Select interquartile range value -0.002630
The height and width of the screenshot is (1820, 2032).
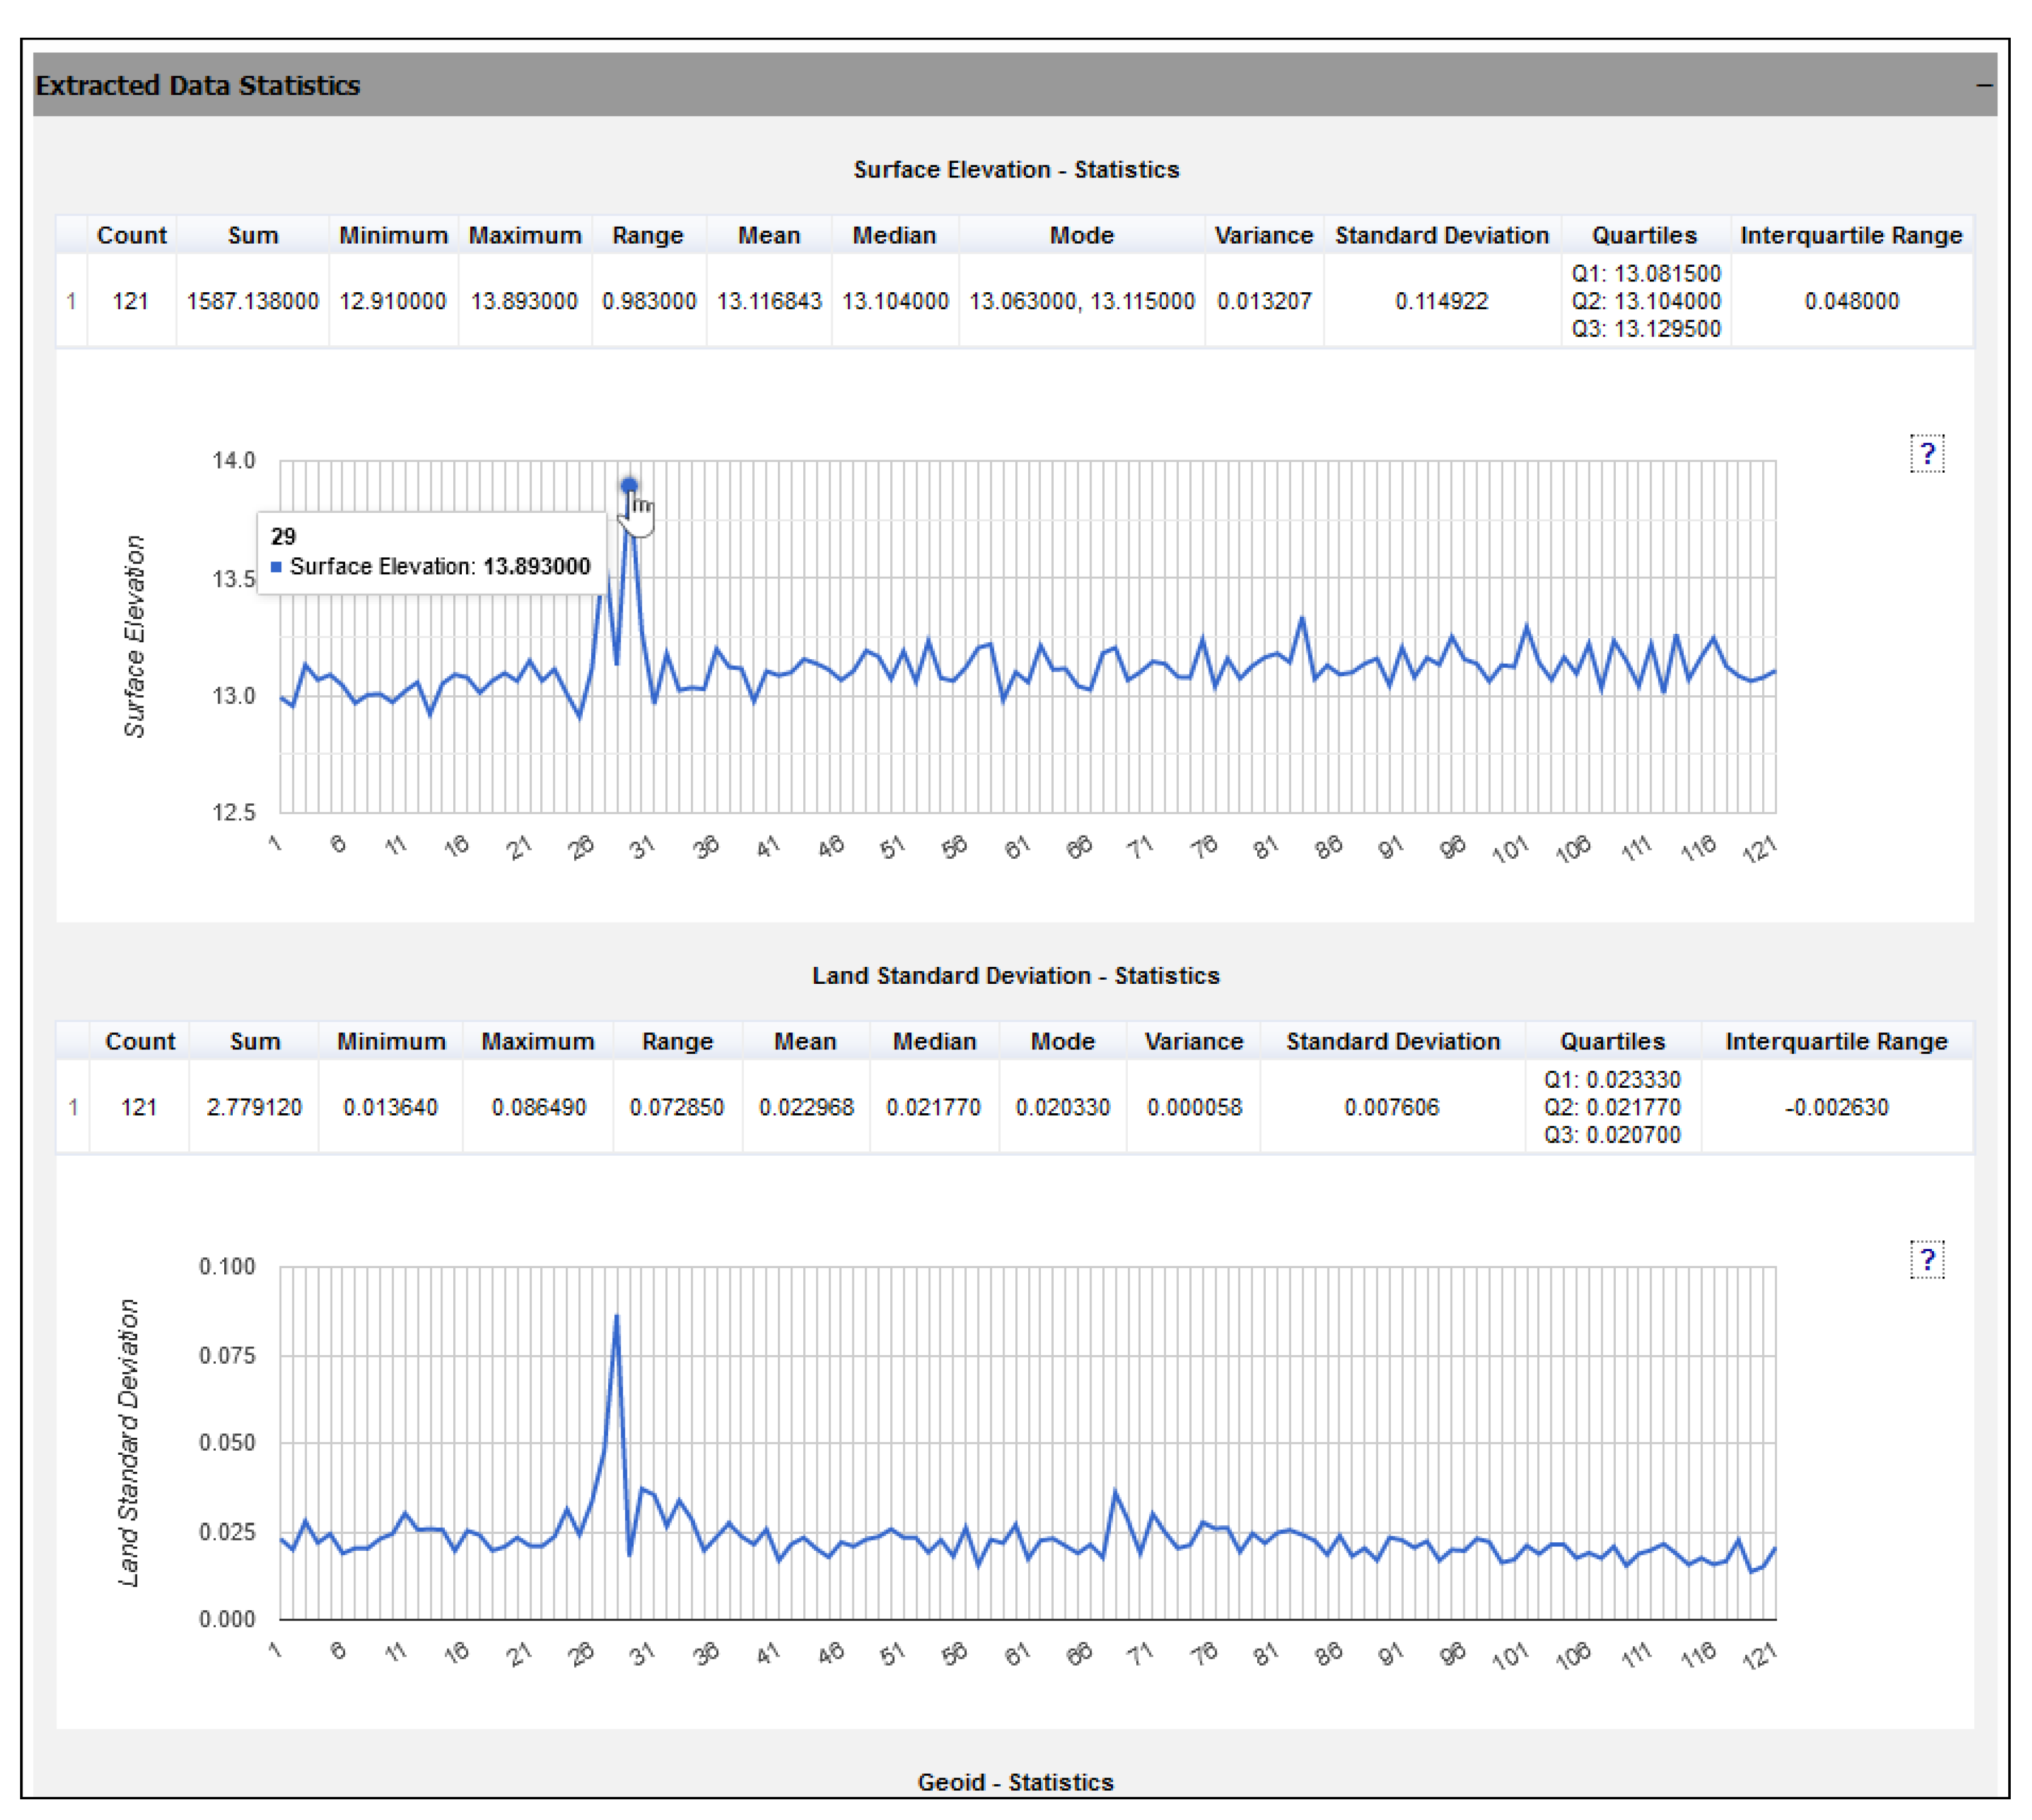pyautogui.click(x=1837, y=1107)
